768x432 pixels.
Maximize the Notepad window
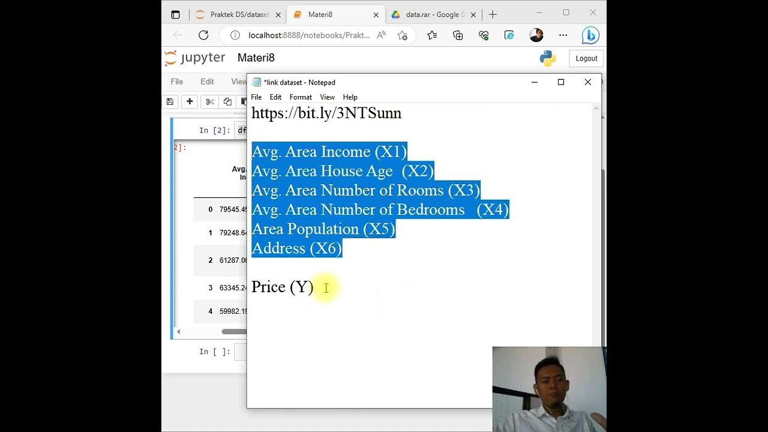pos(561,82)
